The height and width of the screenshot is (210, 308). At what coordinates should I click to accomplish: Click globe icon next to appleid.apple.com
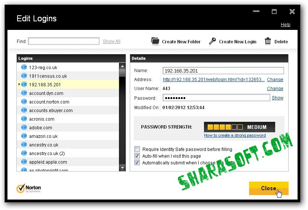click(x=24, y=162)
